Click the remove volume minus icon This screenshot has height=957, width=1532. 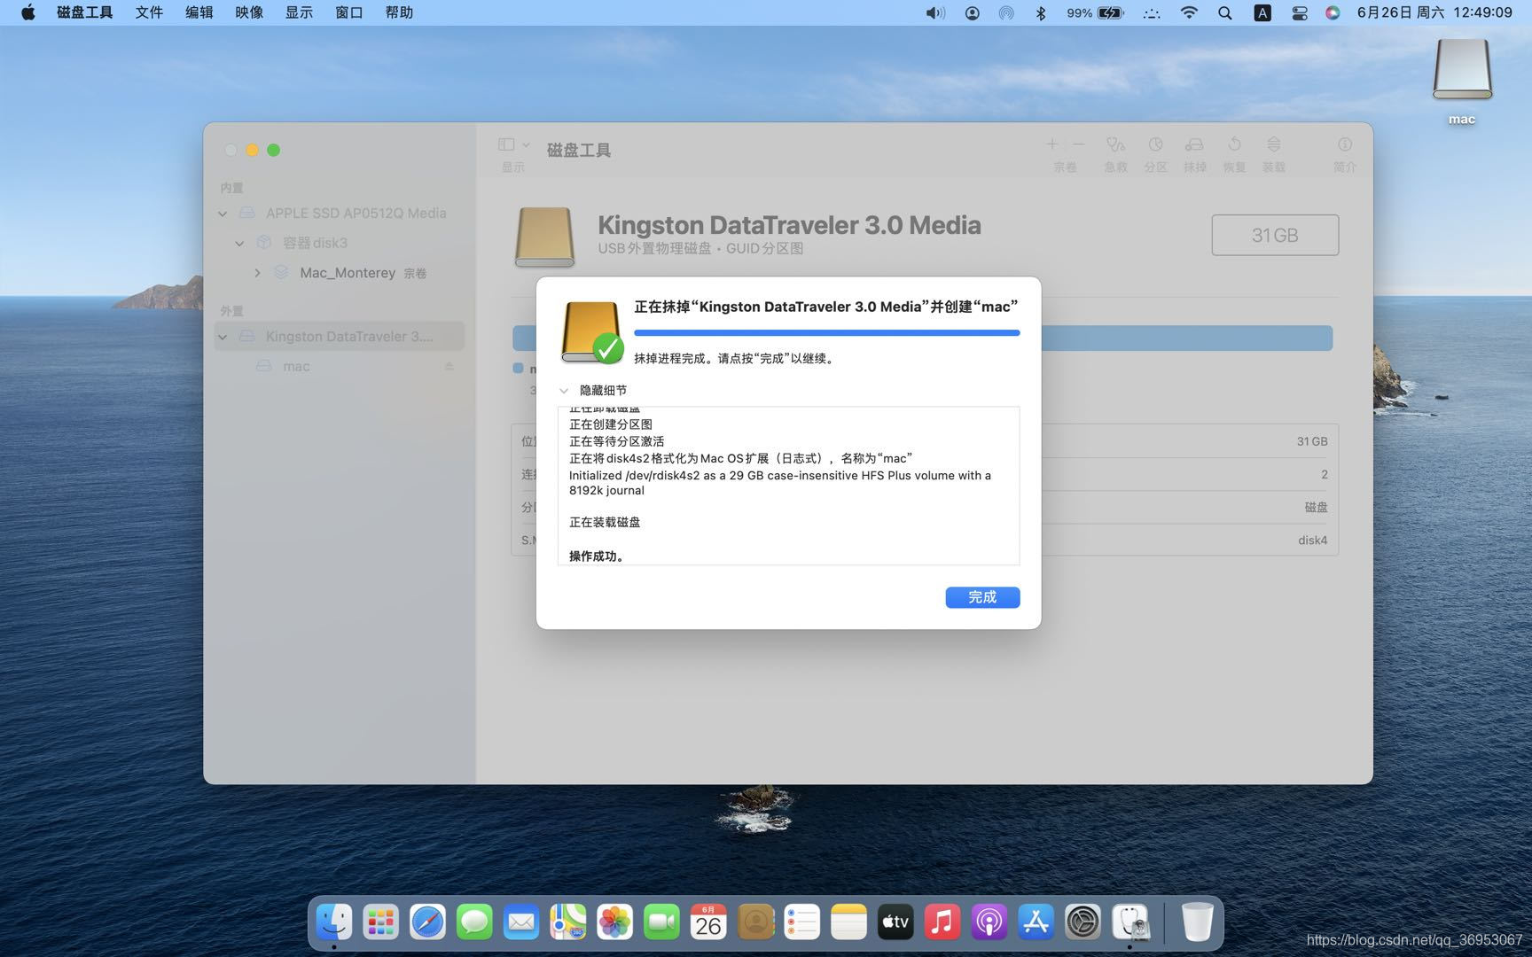pos(1078,144)
